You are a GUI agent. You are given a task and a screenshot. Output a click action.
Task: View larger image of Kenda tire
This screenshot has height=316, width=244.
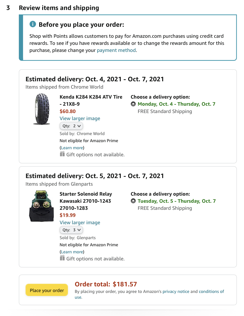pyautogui.click(x=80, y=119)
